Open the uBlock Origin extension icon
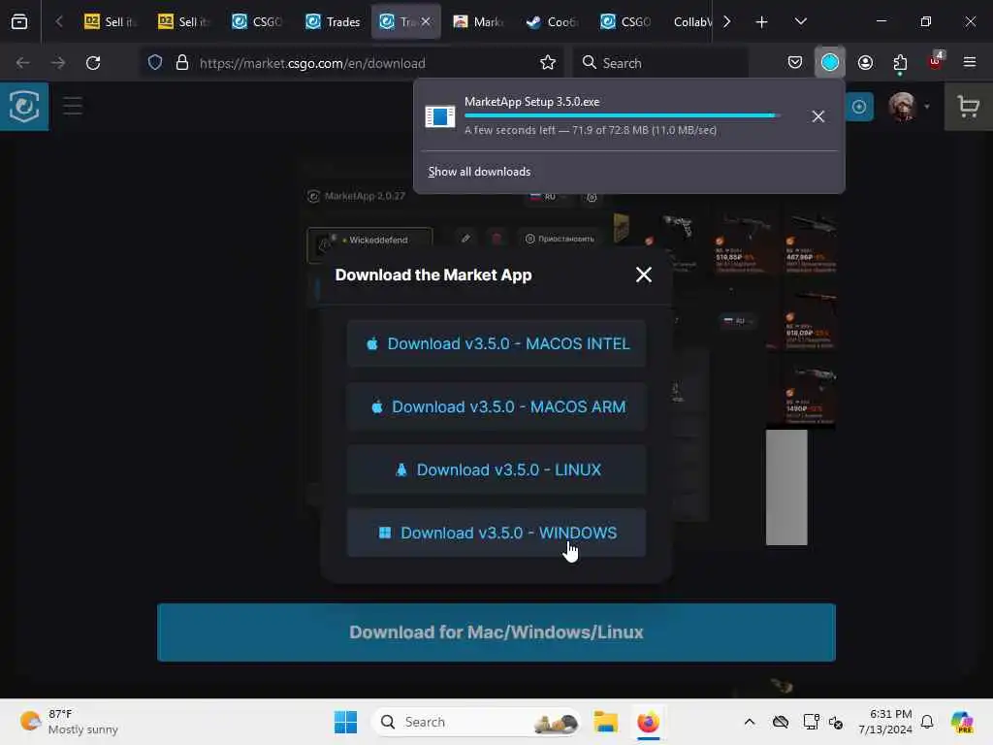Image resolution: width=993 pixels, height=745 pixels. coord(935,62)
